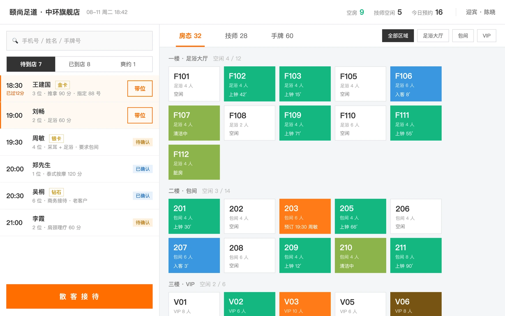This screenshot has width=505, height=316.
Task: Open room 211 card
Action: click(x=416, y=255)
